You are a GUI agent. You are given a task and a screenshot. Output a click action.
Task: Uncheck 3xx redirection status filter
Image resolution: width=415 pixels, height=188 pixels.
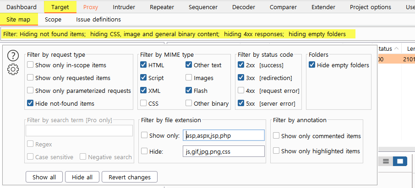pyautogui.click(x=241, y=78)
